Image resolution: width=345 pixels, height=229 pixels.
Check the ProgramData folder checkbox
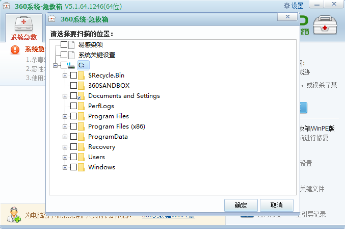(74, 137)
